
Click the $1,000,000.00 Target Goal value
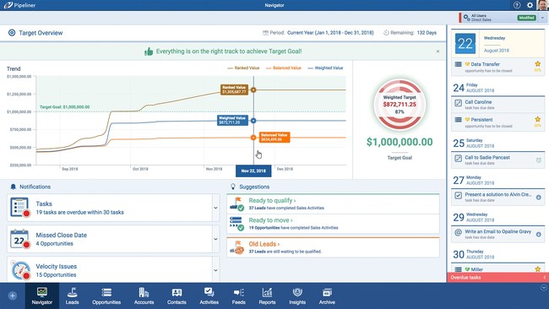click(x=400, y=142)
